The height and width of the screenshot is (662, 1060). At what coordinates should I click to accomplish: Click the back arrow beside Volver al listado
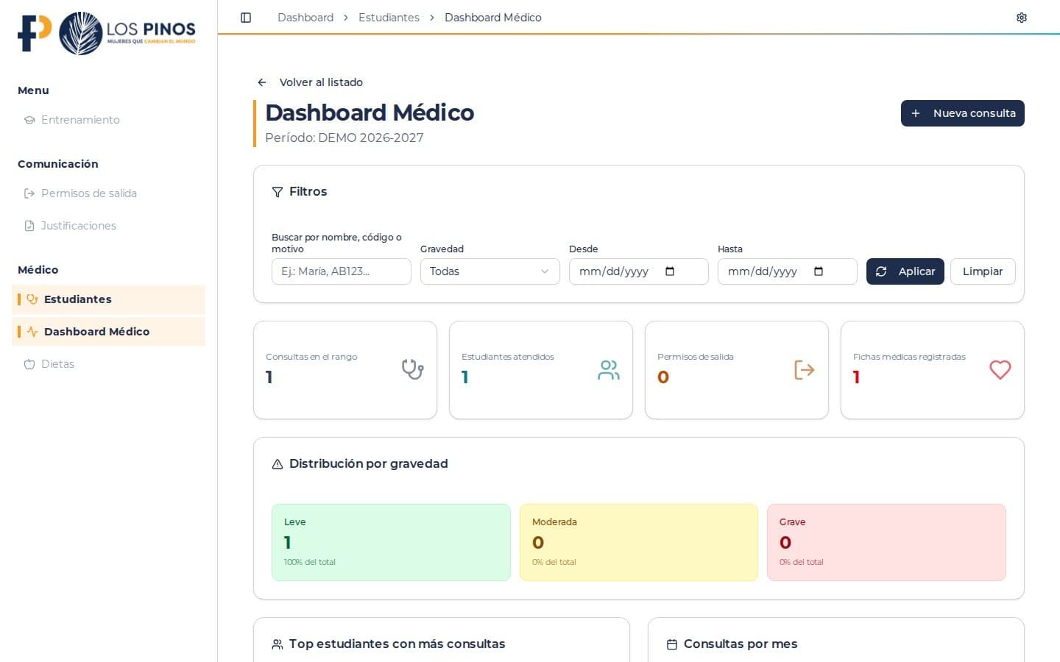[x=262, y=82]
